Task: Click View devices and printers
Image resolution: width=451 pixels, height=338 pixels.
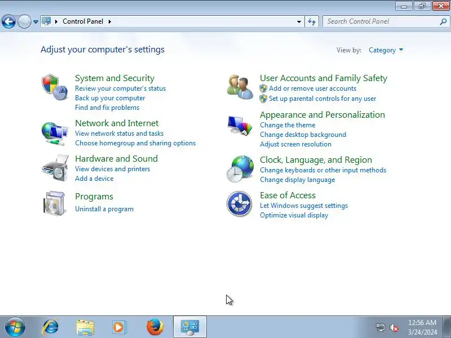Action: [112, 169]
